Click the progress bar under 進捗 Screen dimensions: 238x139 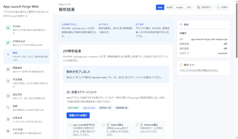(x=203, y=29)
